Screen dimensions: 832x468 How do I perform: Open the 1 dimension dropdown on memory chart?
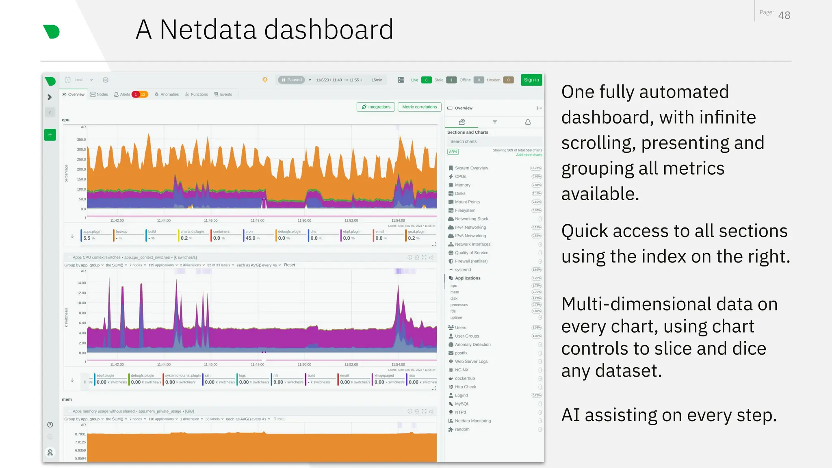point(192,419)
